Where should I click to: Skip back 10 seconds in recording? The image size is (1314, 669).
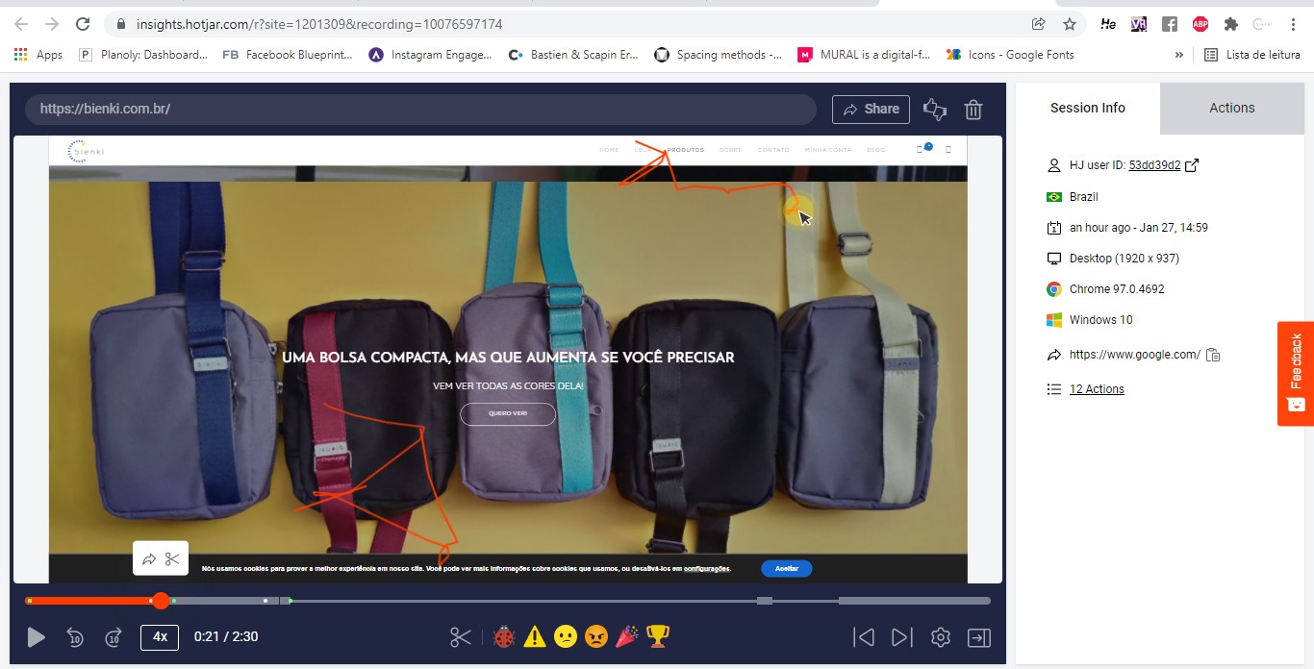tap(75, 637)
